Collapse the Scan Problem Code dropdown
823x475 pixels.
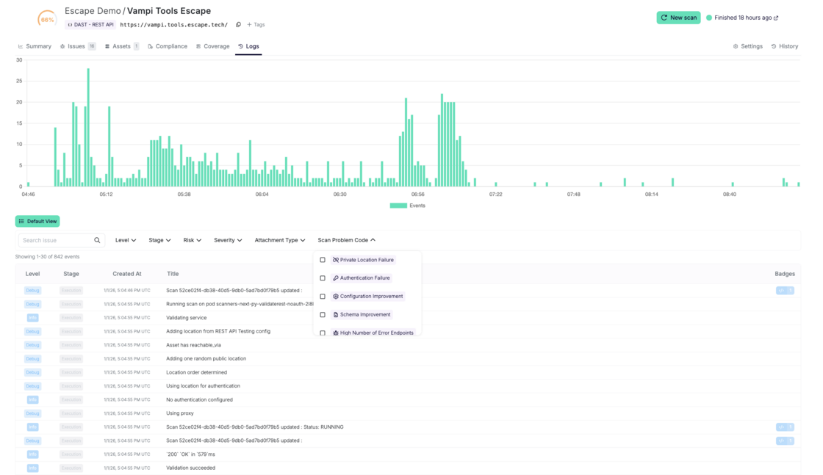pos(346,240)
